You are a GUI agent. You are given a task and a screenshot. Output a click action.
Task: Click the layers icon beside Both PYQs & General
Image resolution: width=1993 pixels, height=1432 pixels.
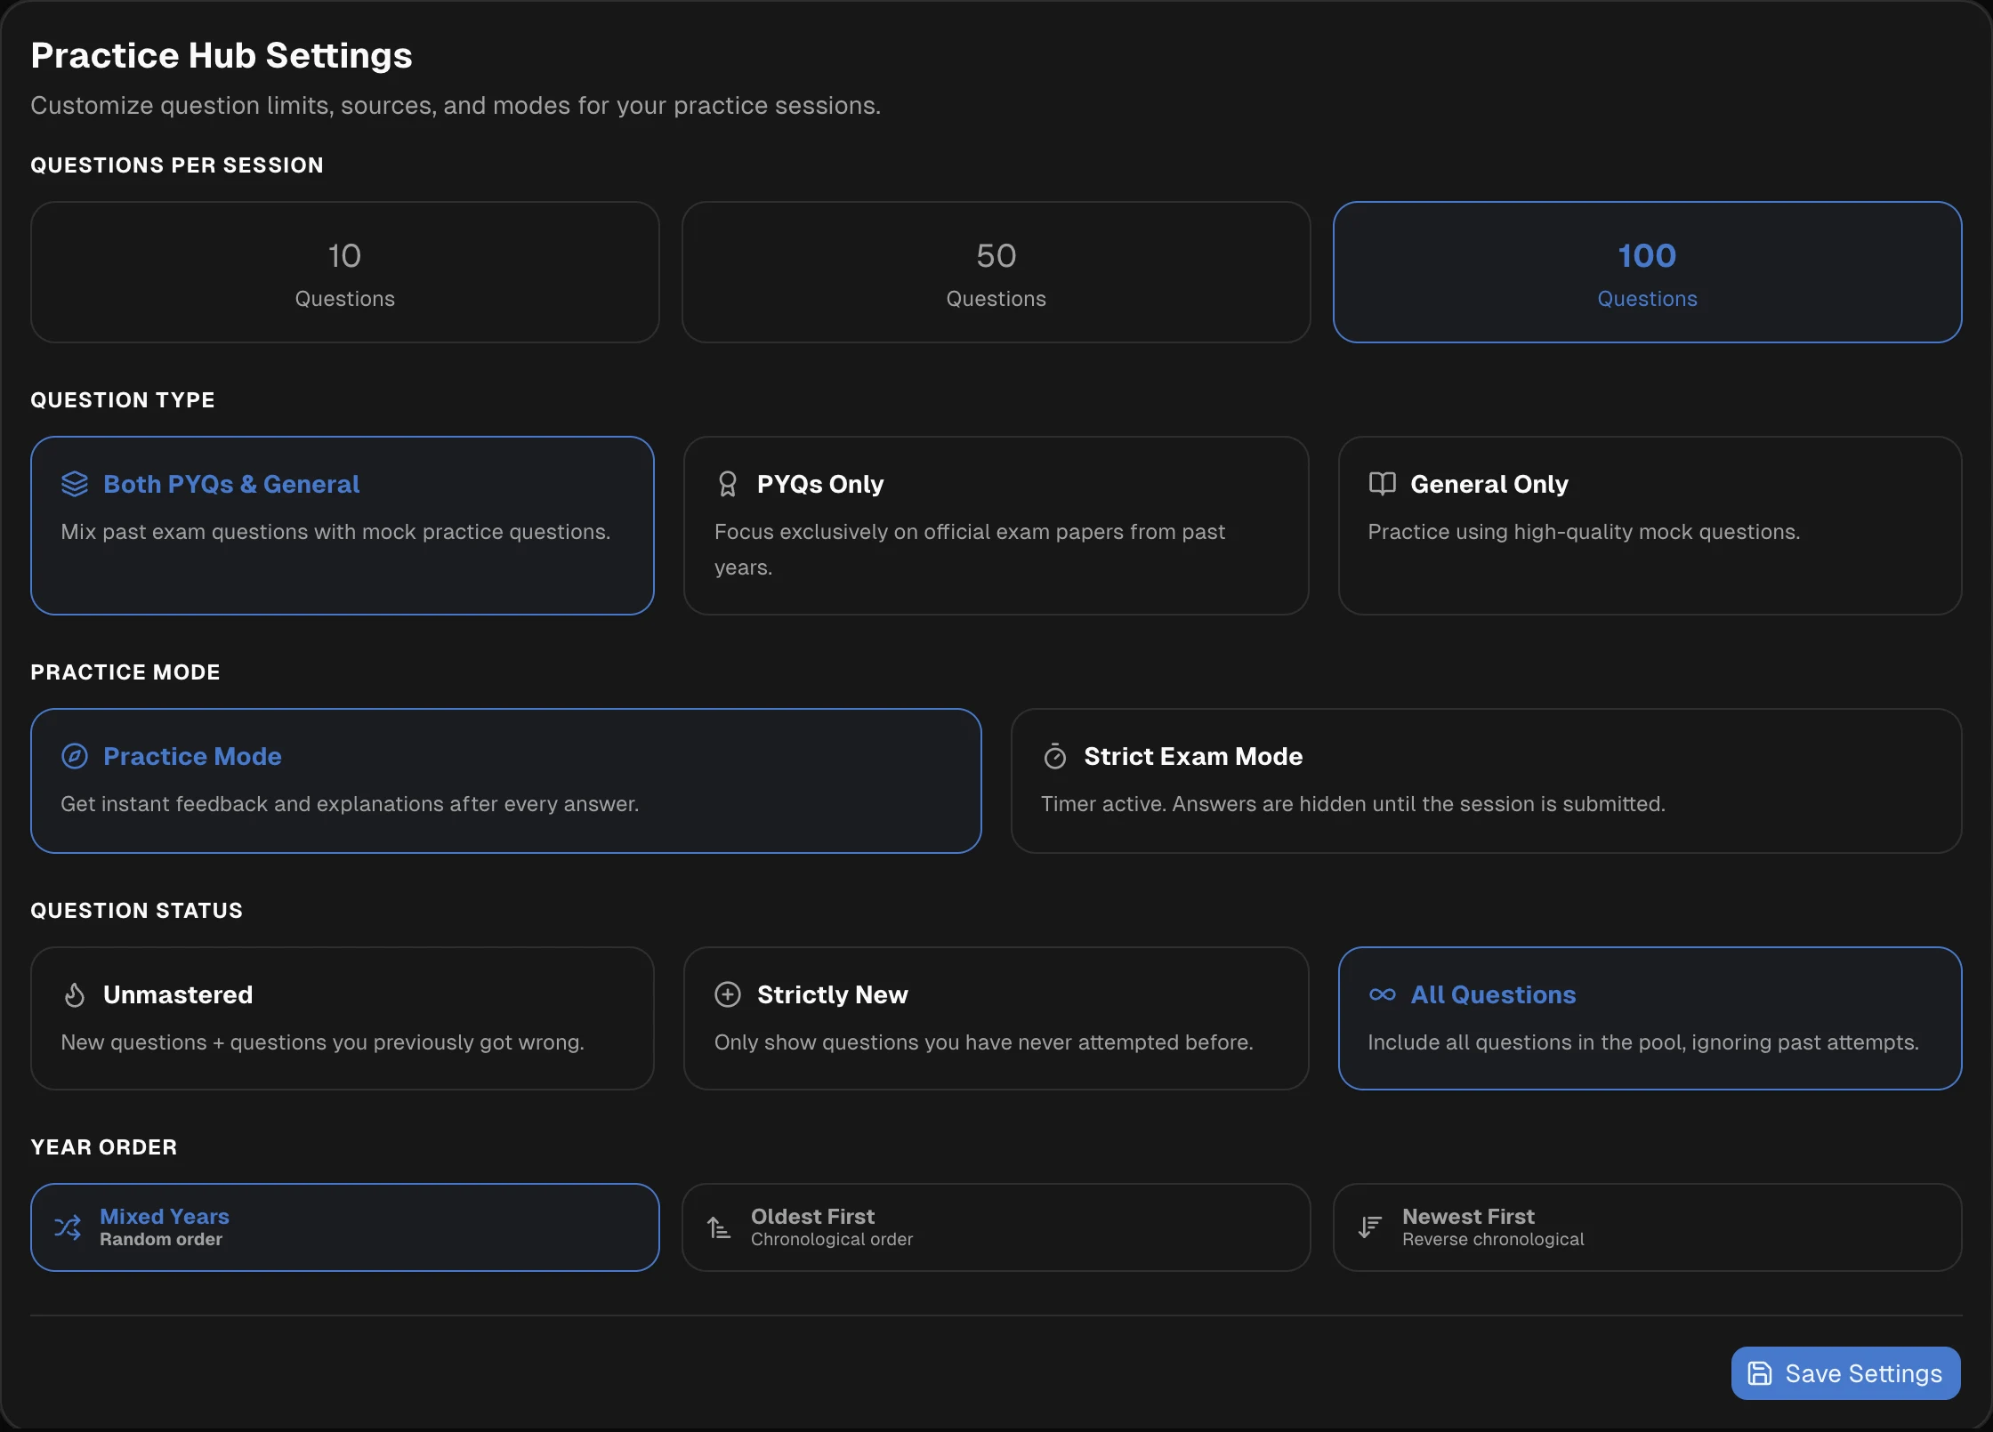[75, 484]
